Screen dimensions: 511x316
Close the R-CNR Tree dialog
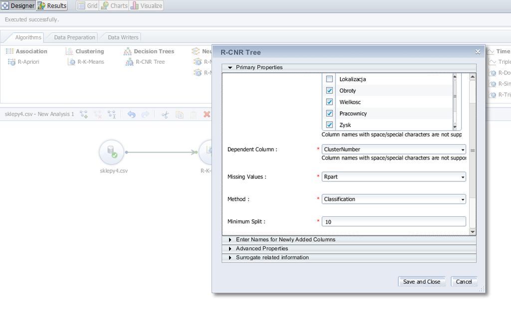478,52
